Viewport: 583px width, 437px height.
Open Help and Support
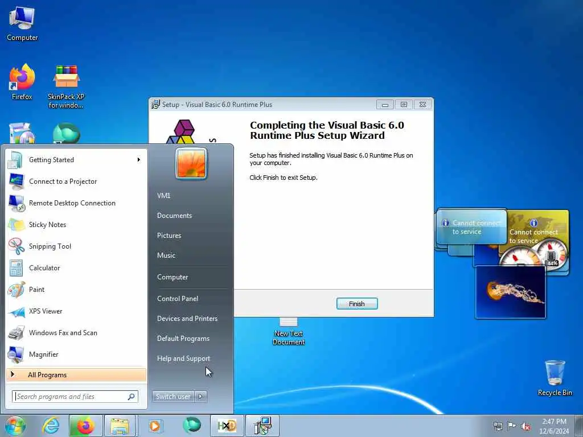(x=183, y=358)
